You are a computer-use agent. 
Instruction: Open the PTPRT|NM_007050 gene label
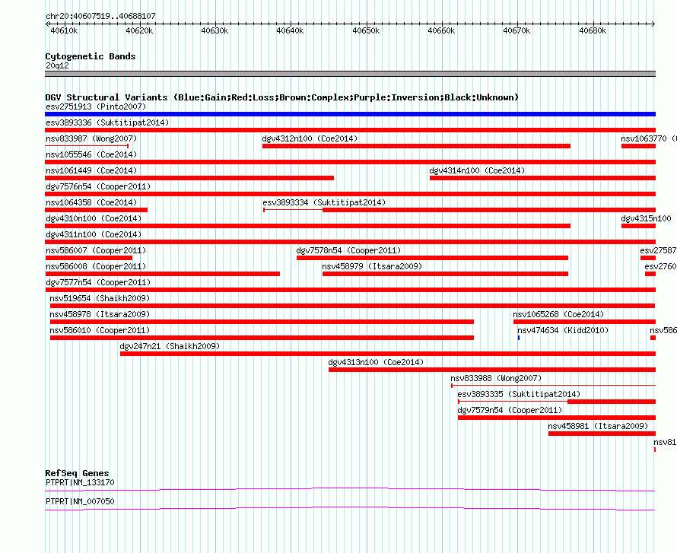pos(80,501)
